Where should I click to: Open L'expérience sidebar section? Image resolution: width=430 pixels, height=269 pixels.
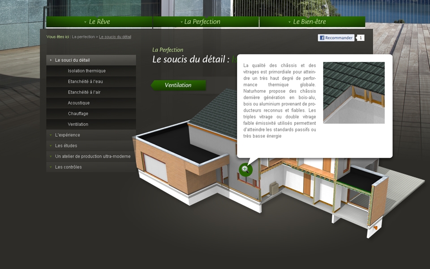point(91,135)
